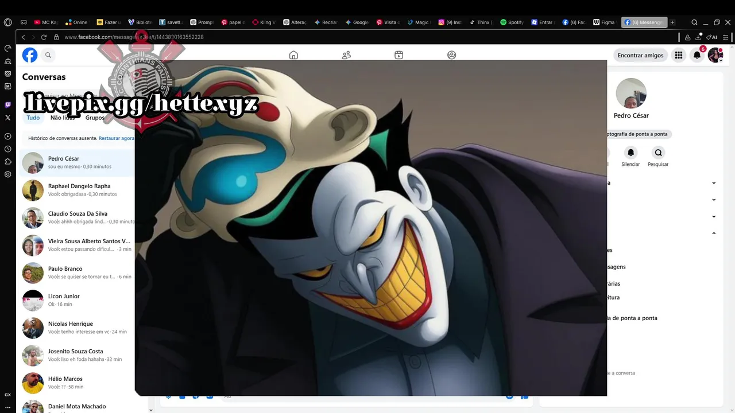The image size is (735, 413).
Task: Open Josenito Souza Costa conversation
Action: click(x=78, y=355)
